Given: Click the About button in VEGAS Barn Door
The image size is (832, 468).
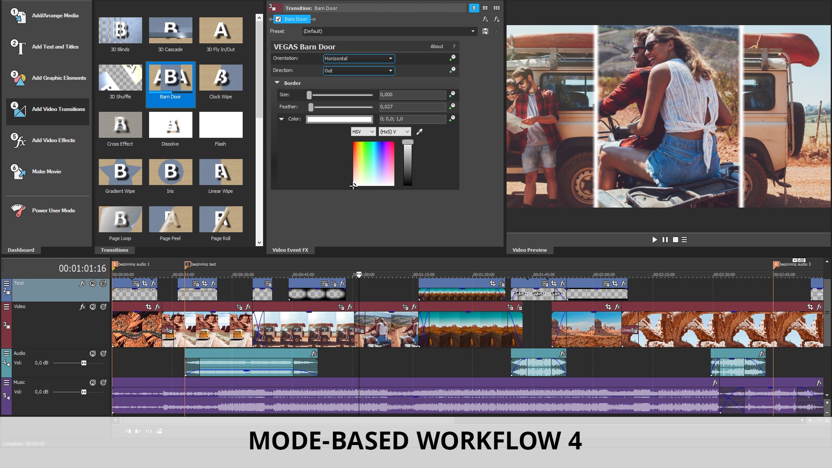Looking at the screenshot, I should [x=436, y=46].
